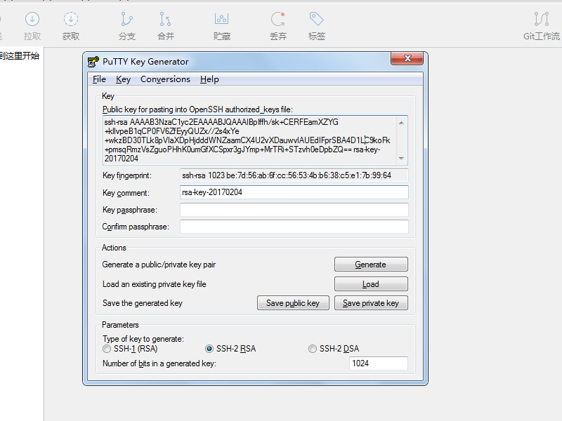Click the 'Load an existing private key file' label
562x421 pixels.
(x=154, y=284)
